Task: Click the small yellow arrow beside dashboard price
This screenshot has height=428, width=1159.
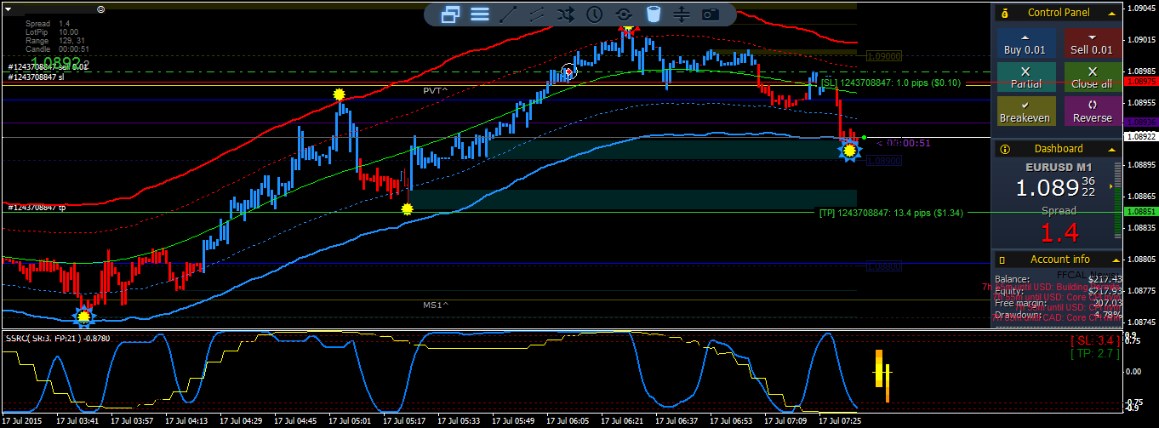Action: (x=1110, y=186)
